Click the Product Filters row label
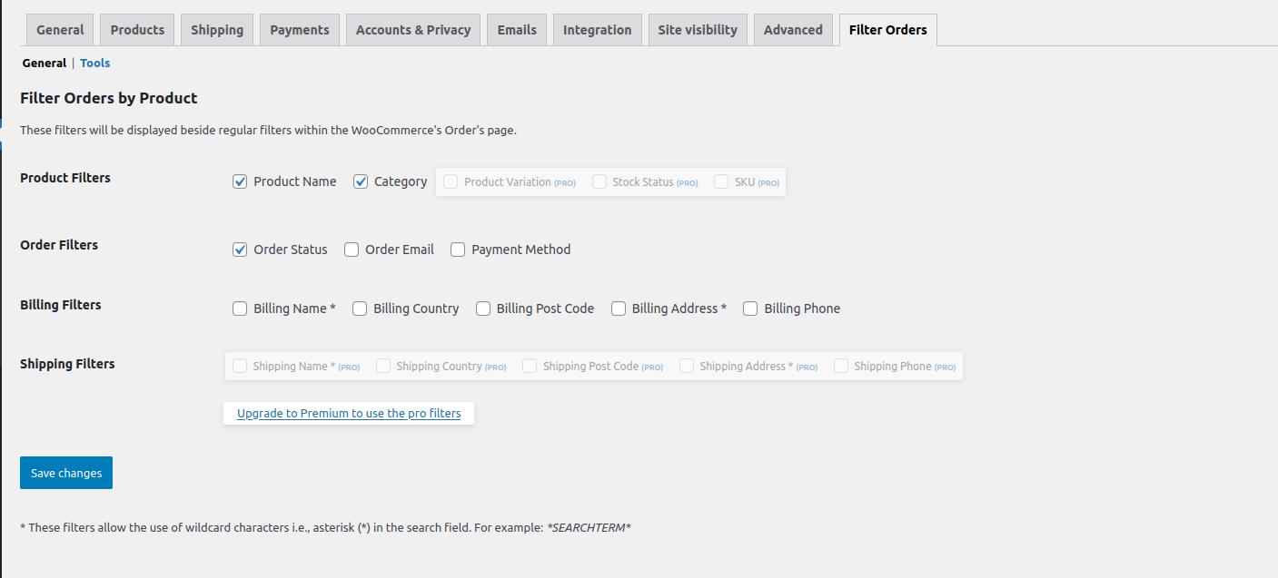Viewport: 1278px width, 578px height. 65,178
